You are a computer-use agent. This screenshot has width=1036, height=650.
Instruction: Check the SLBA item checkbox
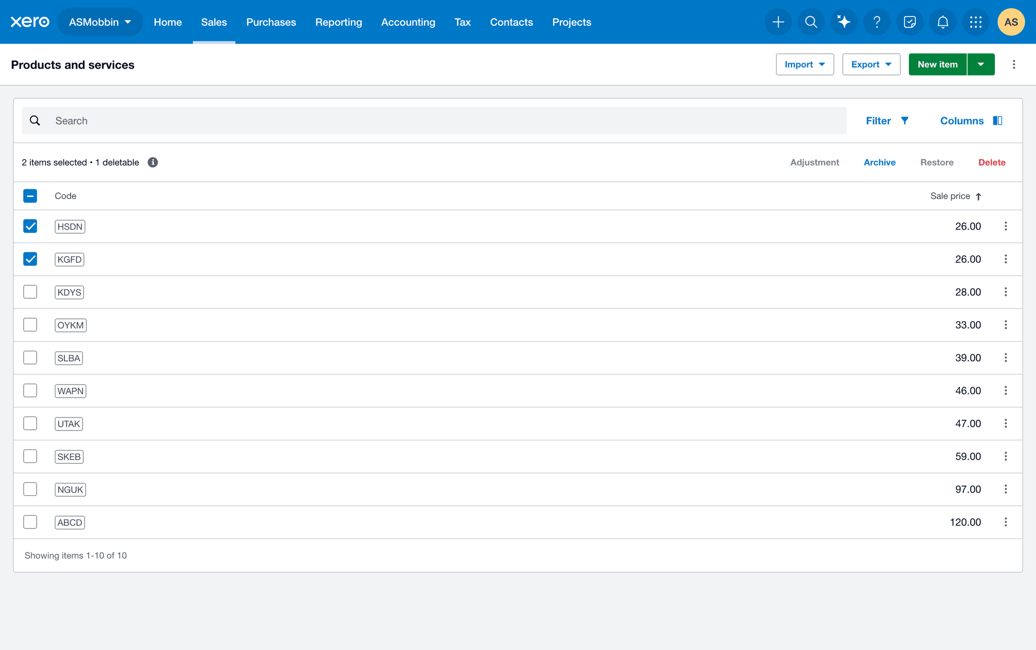point(30,358)
